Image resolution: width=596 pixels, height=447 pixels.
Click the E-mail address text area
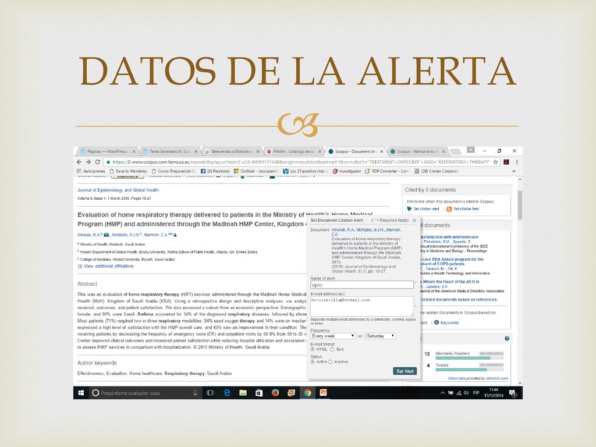(x=362, y=306)
